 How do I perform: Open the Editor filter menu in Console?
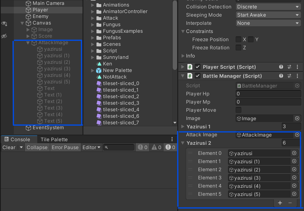[x=91, y=147]
